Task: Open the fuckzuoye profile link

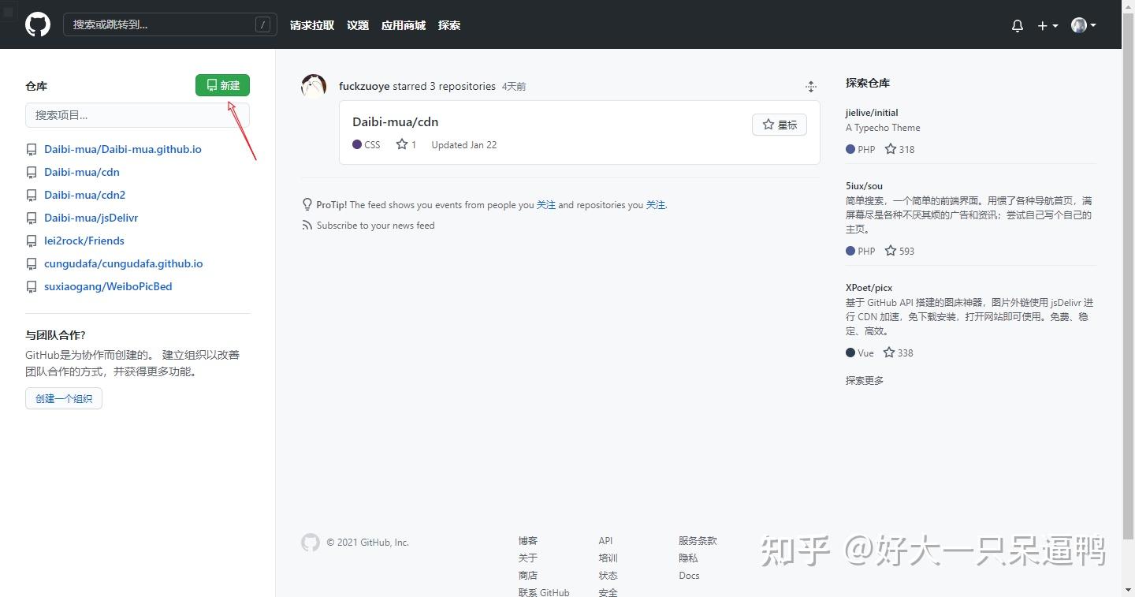Action: (x=364, y=86)
